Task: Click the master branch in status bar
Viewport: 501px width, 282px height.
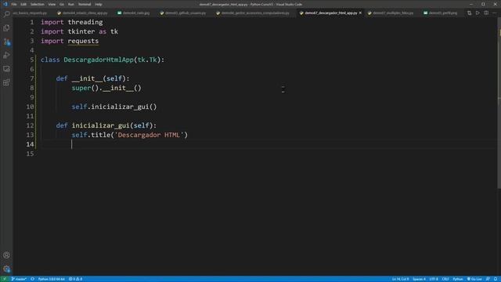Action: click(x=19, y=279)
